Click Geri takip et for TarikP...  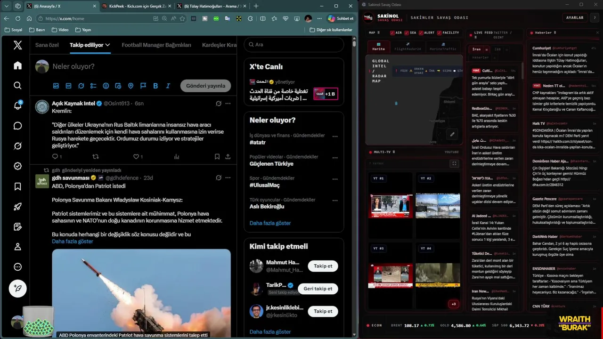click(318, 289)
